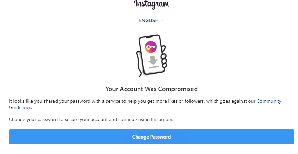Click the word "Guidelines." on the second line
The width and height of the screenshot is (298, 154).
tap(21, 107)
